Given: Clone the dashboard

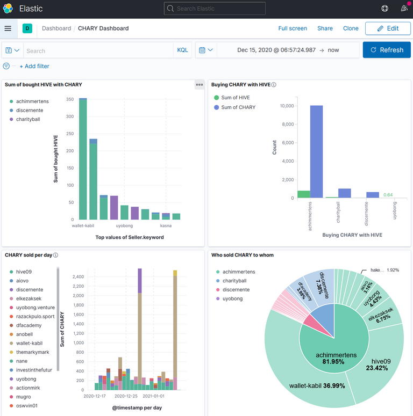Looking at the screenshot, I should pyautogui.click(x=351, y=28).
